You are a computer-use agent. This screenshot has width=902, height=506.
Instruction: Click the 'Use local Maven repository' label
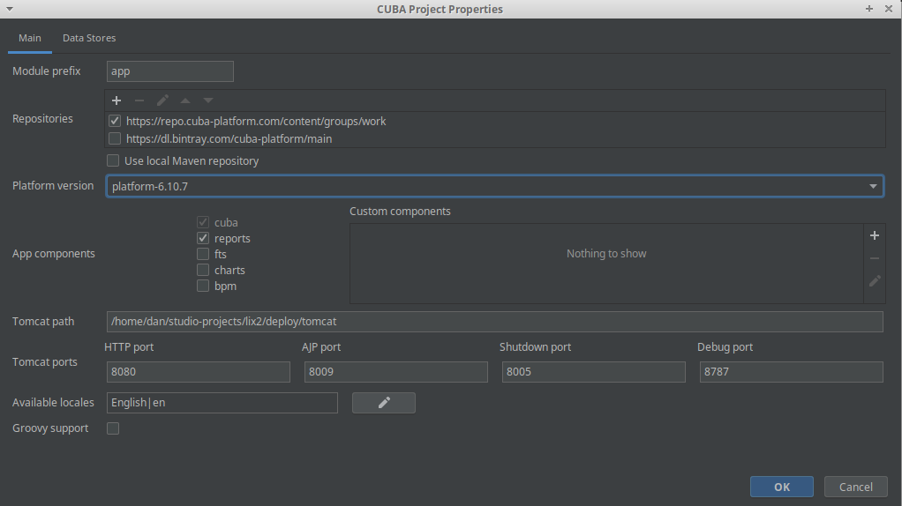[x=192, y=160]
